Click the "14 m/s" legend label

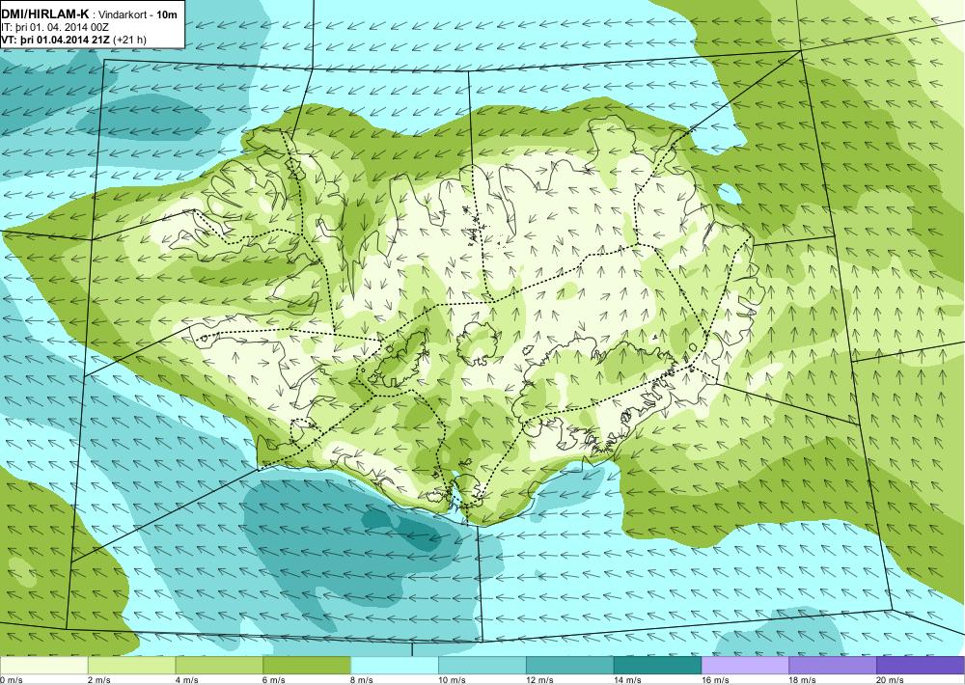point(627,680)
